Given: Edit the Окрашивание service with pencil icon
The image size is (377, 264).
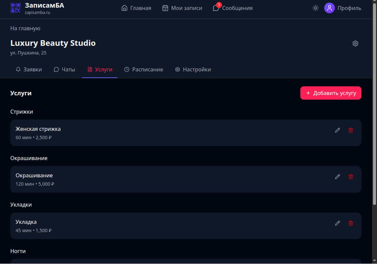Looking at the screenshot, I should [x=337, y=177].
